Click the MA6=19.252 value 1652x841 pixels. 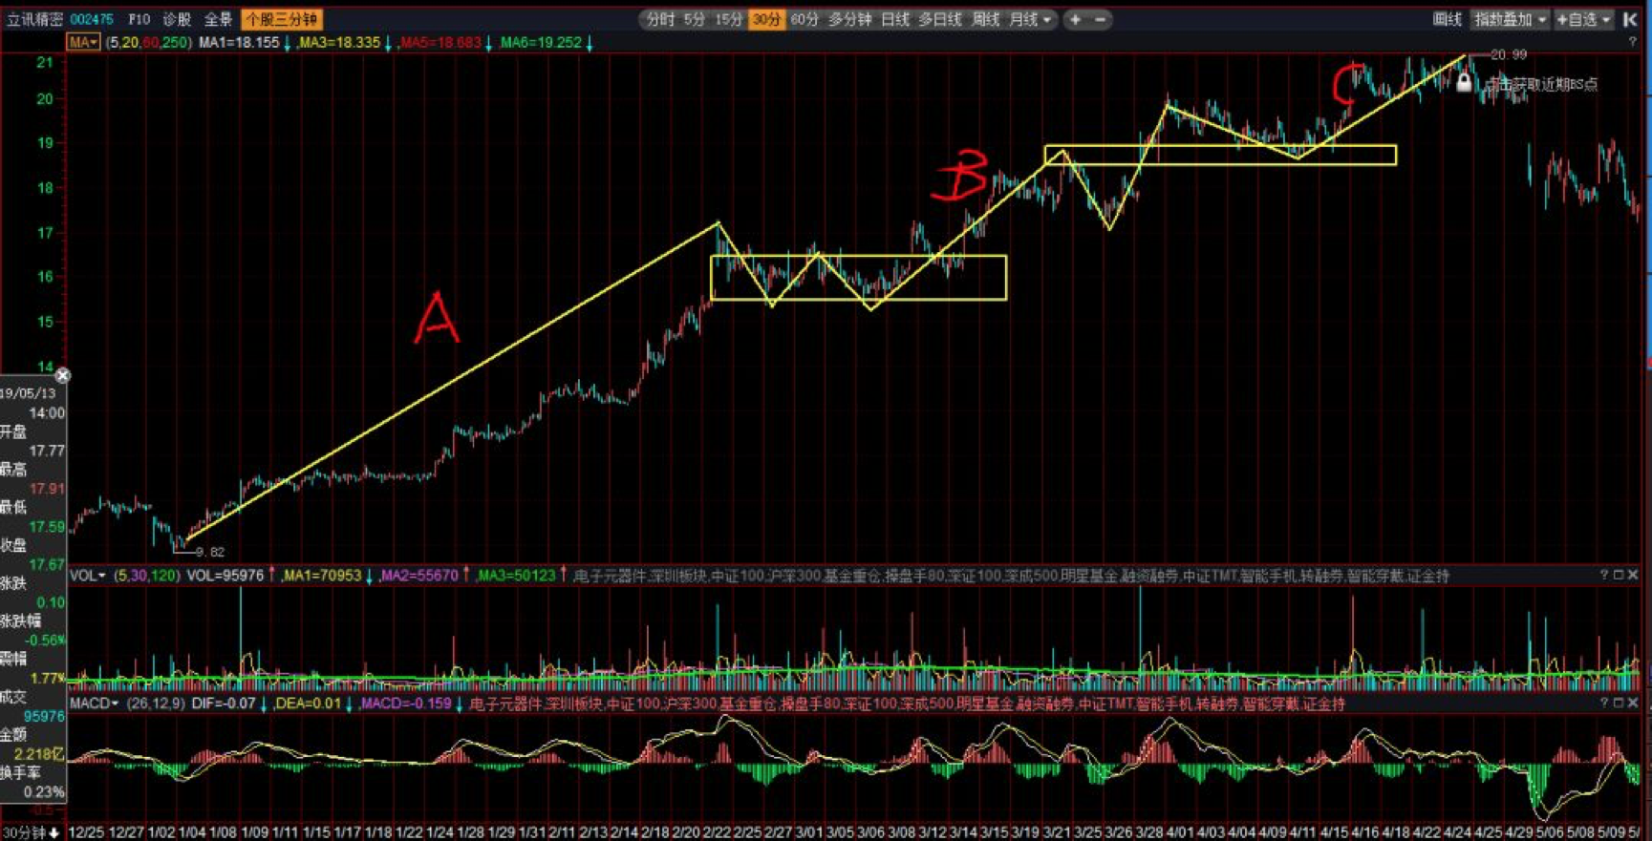click(541, 42)
